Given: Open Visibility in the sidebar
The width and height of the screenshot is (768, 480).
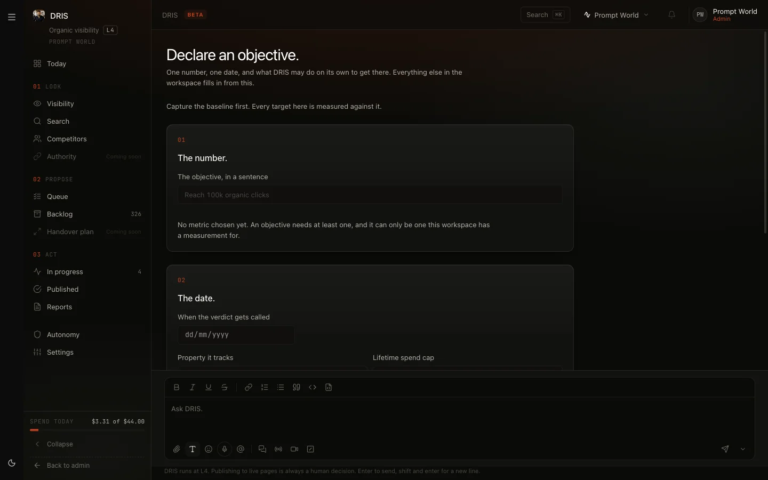Looking at the screenshot, I should click(87, 103).
